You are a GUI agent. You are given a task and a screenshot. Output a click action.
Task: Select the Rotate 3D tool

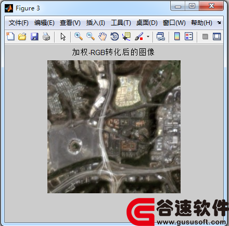[115, 36]
